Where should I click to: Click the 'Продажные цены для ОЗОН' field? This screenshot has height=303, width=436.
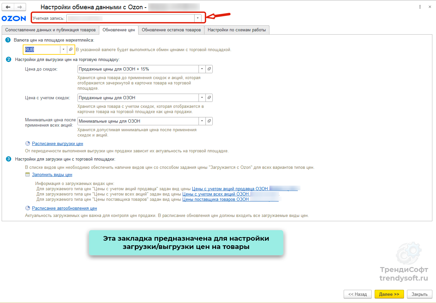138,98
